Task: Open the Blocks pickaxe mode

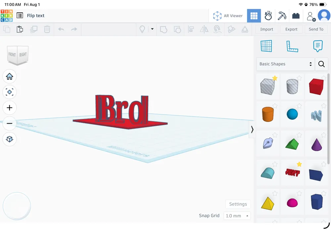Action: (x=282, y=16)
